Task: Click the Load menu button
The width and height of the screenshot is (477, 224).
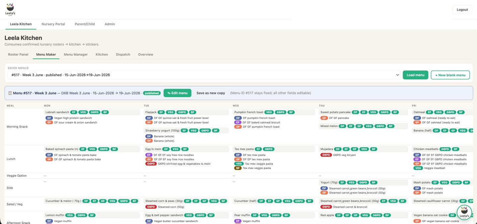Action: point(415,75)
